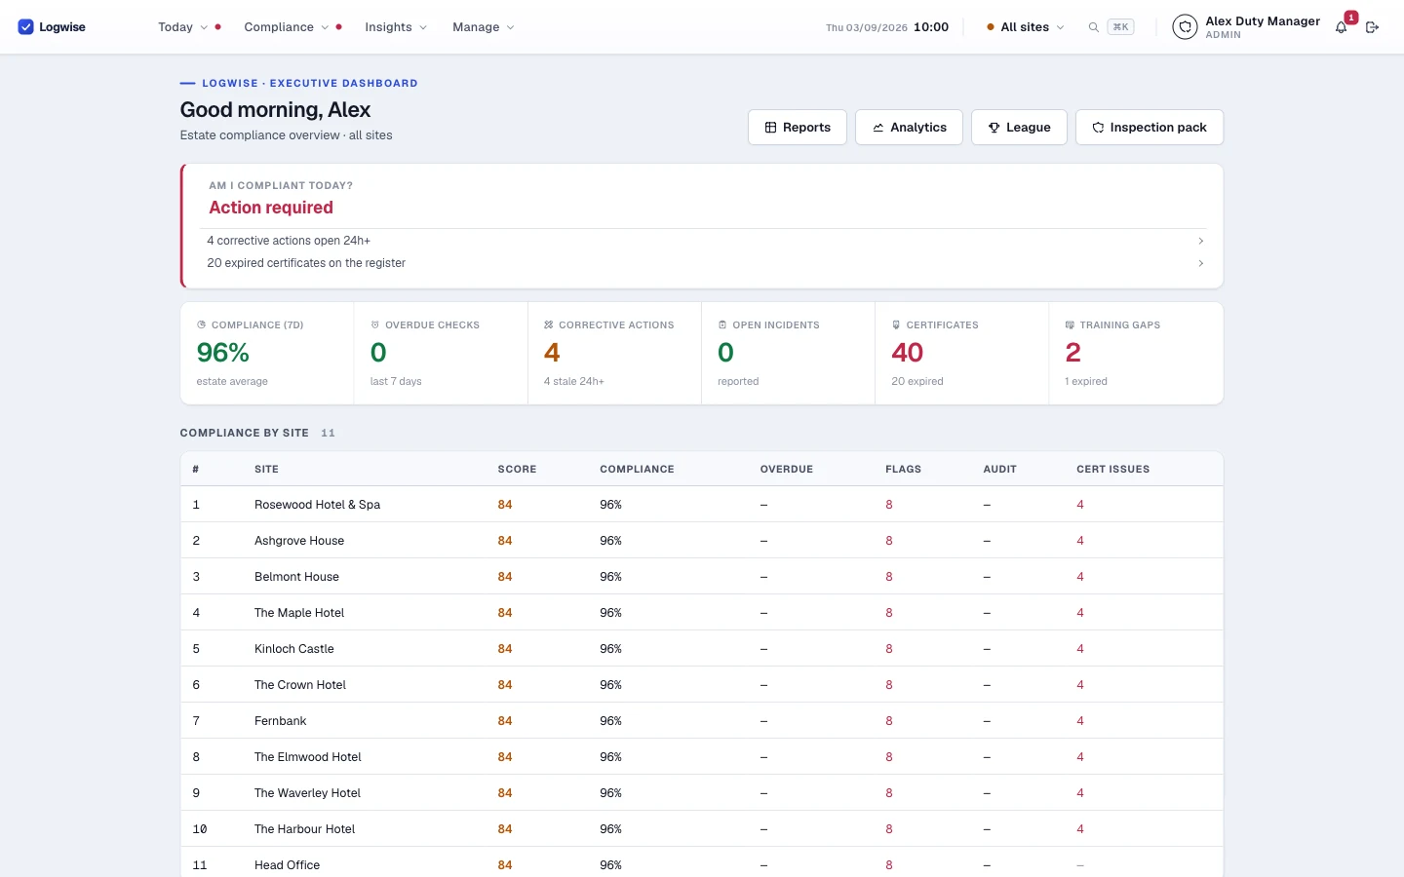Open the Manage menu
Screen dimensions: 1404x877
tap(483, 27)
